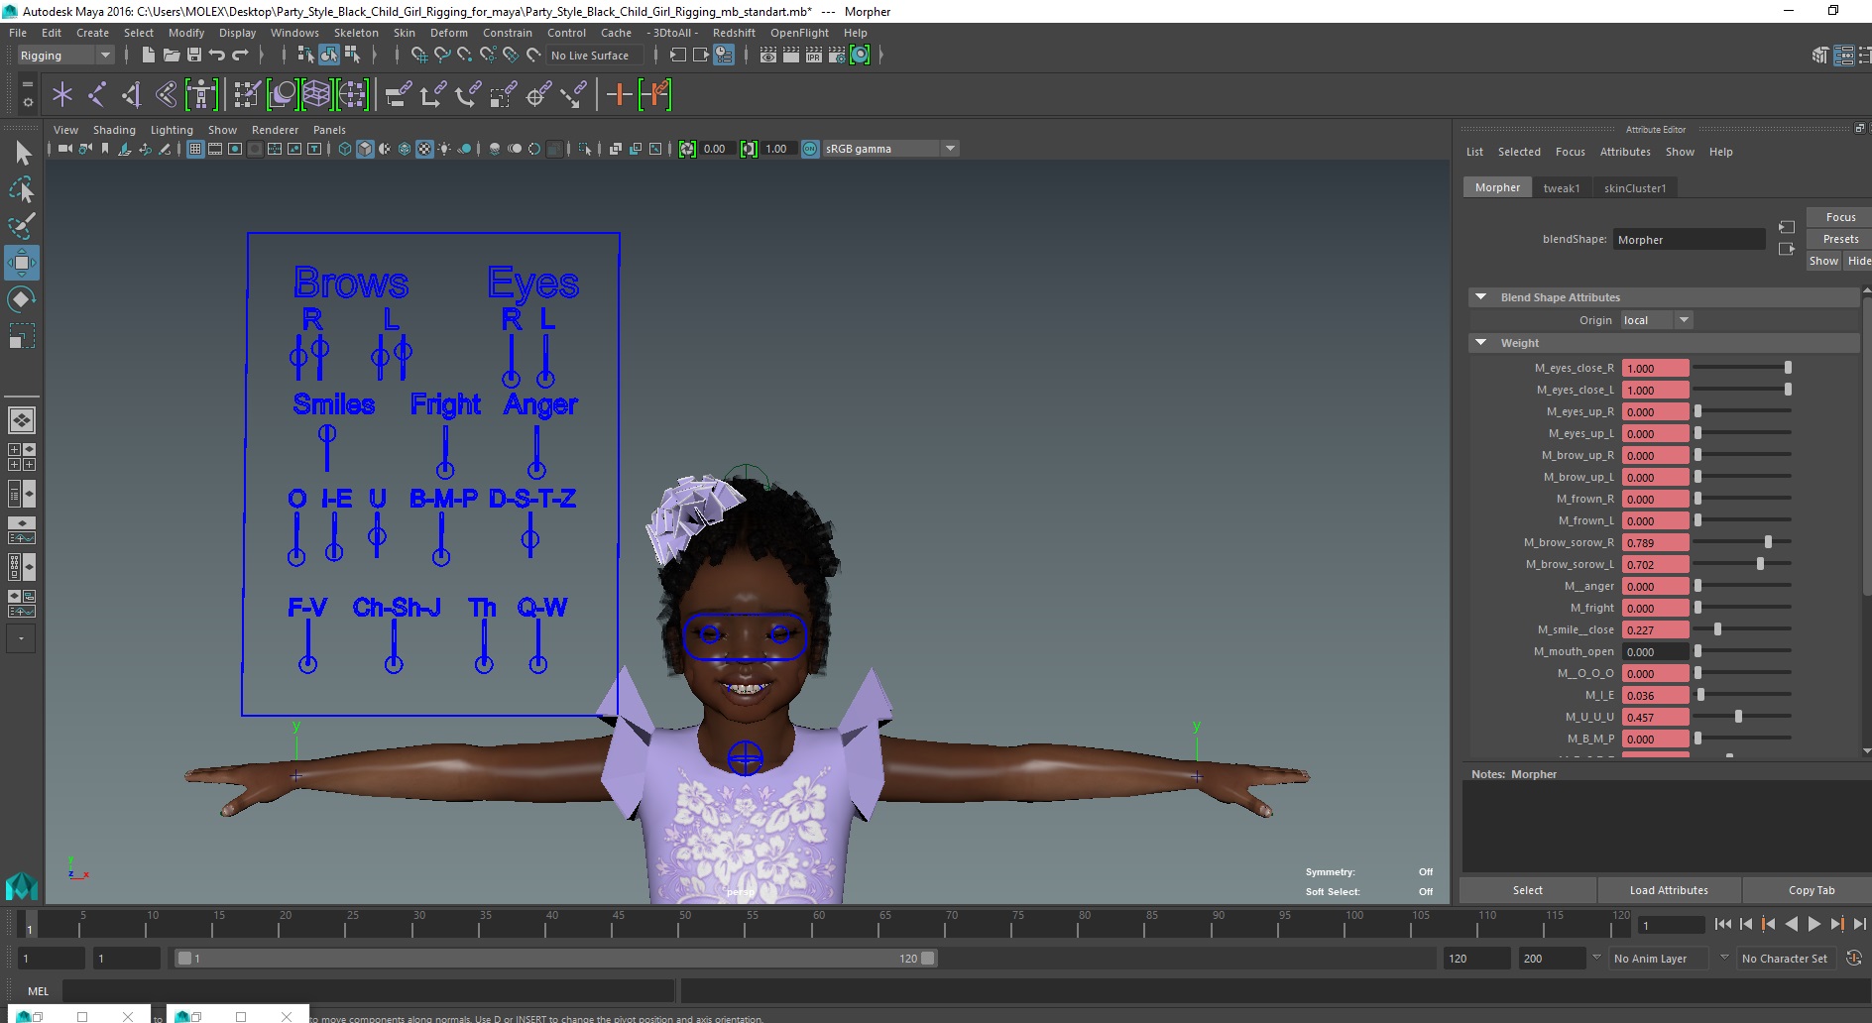Open HumanIK from the shelf icon
Viewport: 1872px width, 1023px height.
click(201, 95)
